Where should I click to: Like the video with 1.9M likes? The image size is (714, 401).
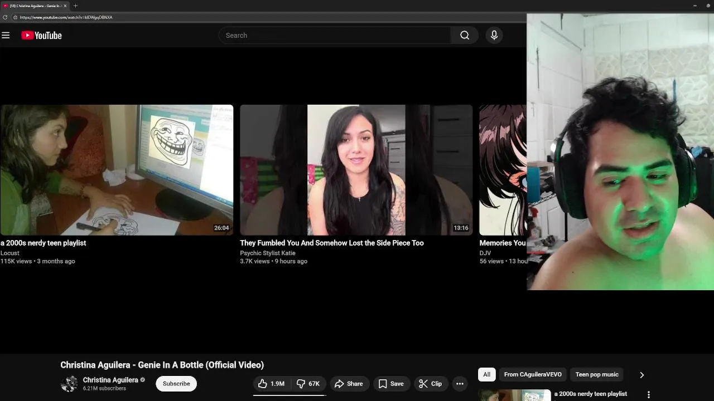271,384
